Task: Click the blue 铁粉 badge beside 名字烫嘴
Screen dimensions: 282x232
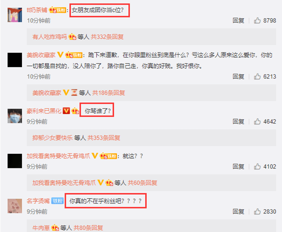Action: tap(58, 201)
